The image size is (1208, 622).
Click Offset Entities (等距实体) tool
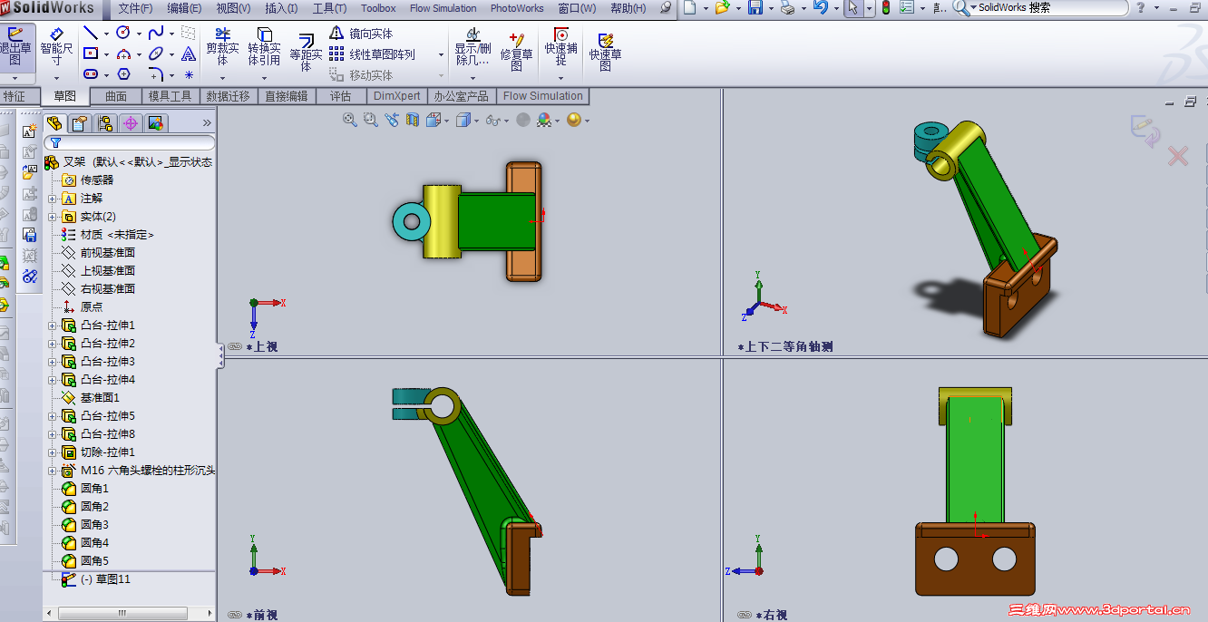[306, 53]
